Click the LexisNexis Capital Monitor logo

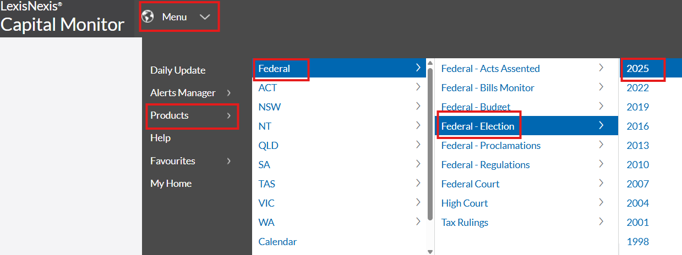click(63, 19)
